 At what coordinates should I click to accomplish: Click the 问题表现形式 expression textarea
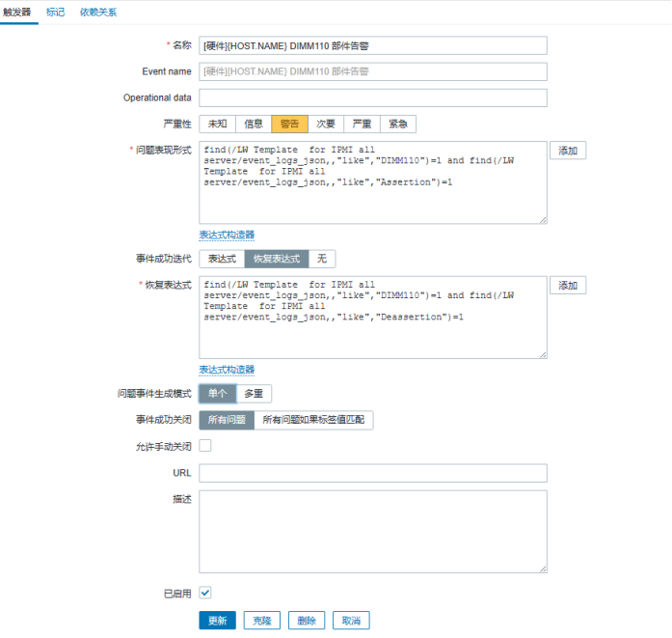(x=373, y=182)
